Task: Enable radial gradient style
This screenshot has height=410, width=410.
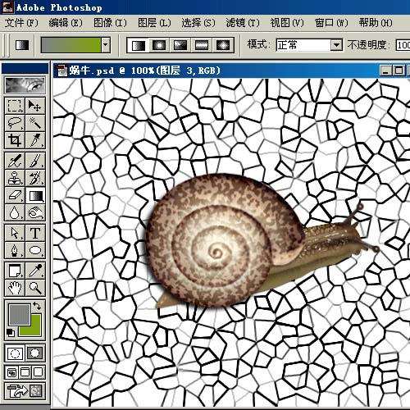Action: coord(159,45)
